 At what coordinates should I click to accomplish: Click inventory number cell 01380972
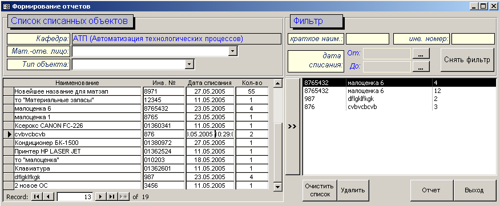pyautogui.click(x=164, y=143)
